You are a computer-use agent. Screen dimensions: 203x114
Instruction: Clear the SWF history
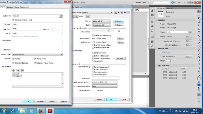(x=183, y=69)
